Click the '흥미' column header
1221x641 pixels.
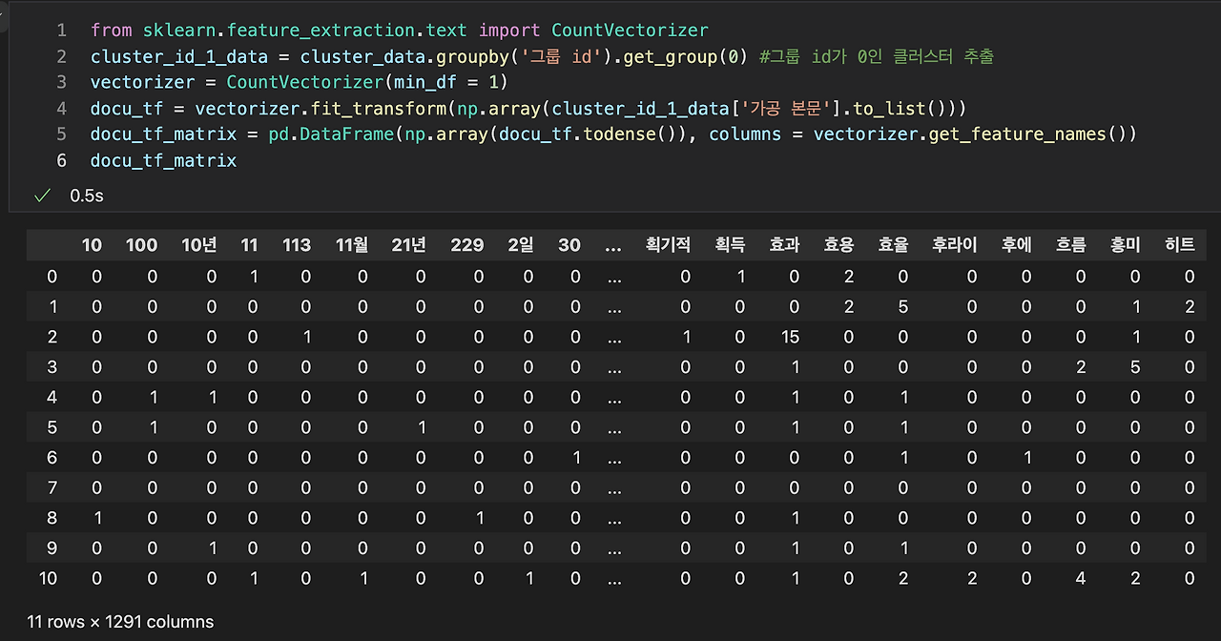pos(1126,245)
